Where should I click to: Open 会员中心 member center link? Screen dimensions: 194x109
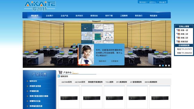153,2
